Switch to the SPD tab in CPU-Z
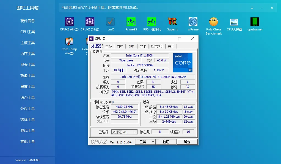 131,46
